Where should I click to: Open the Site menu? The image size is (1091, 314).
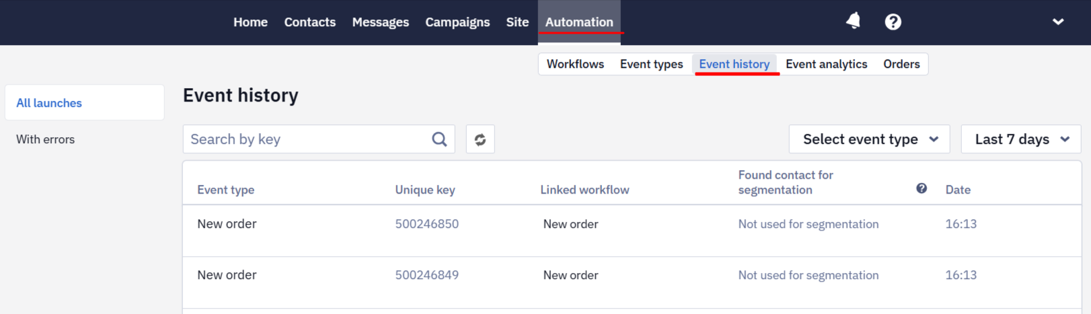click(517, 22)
